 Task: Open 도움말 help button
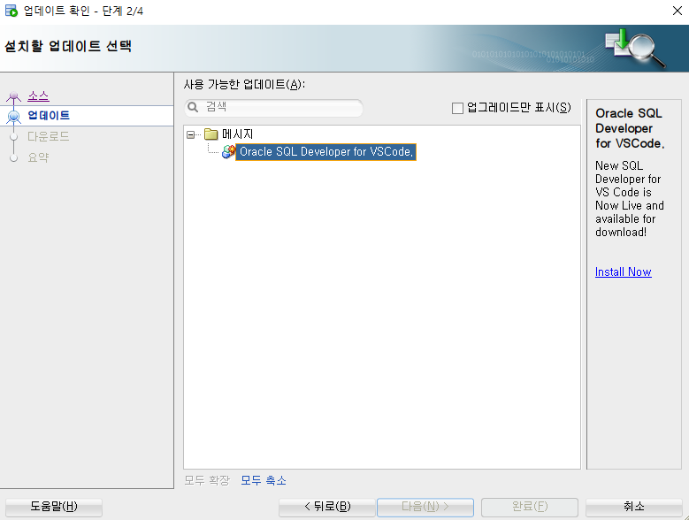coord(54,507)
